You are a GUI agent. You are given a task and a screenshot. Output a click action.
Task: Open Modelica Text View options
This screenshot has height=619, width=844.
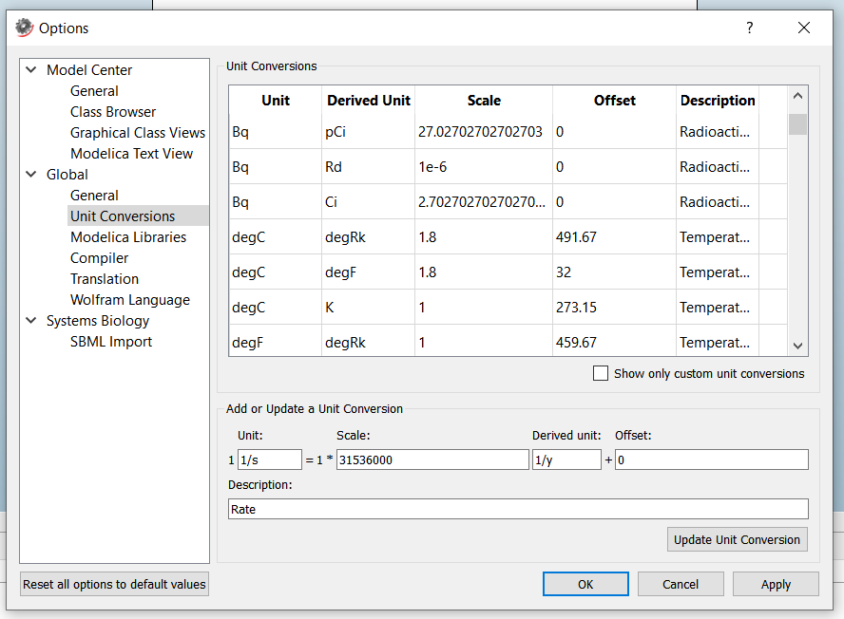[131, 154]
